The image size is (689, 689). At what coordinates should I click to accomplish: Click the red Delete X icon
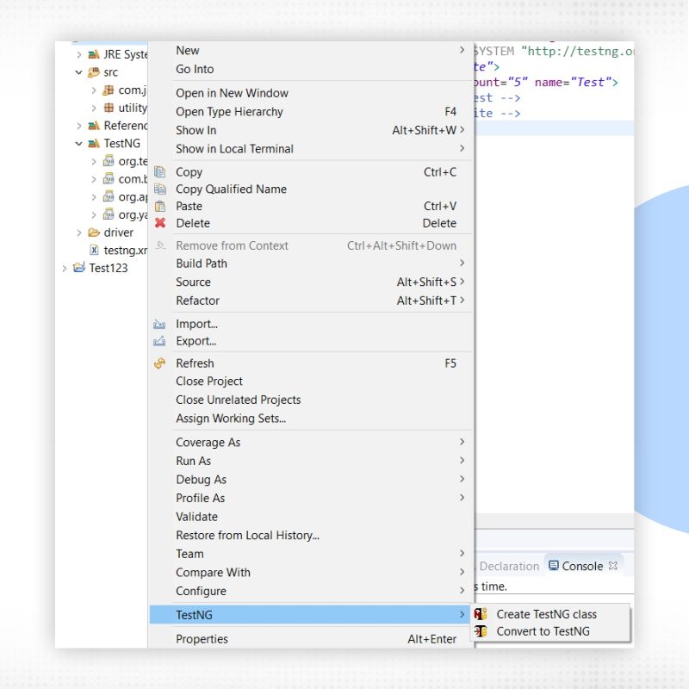(160, 223)
